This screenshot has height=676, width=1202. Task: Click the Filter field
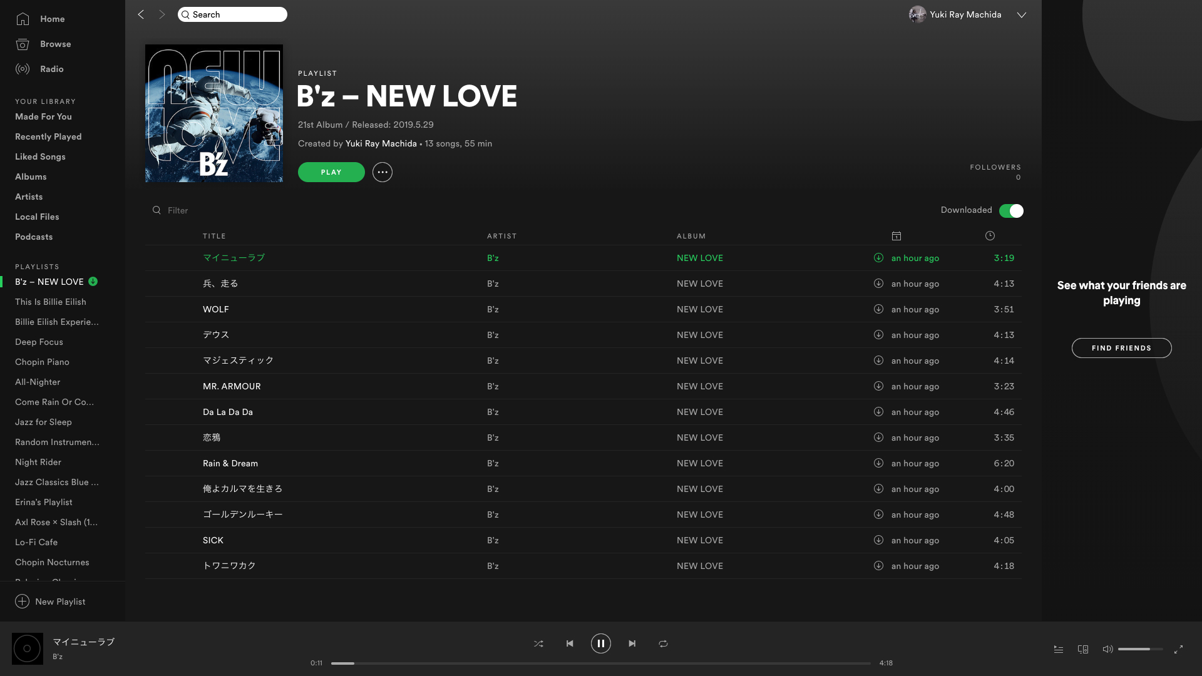[178, 210]
